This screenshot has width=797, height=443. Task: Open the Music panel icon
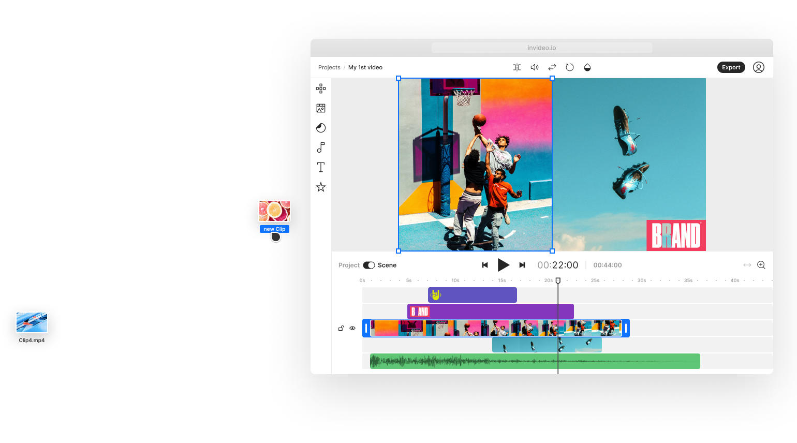pyautogui.click(x=321, y=147)
